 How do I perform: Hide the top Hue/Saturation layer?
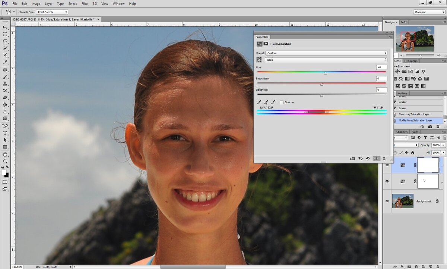[387, 165]
